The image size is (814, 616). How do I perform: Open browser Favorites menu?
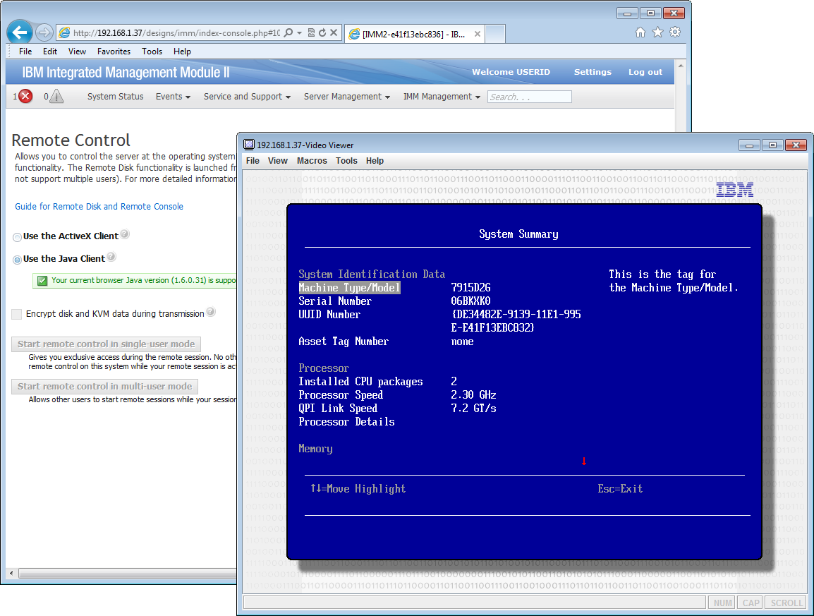click(114, 52)
